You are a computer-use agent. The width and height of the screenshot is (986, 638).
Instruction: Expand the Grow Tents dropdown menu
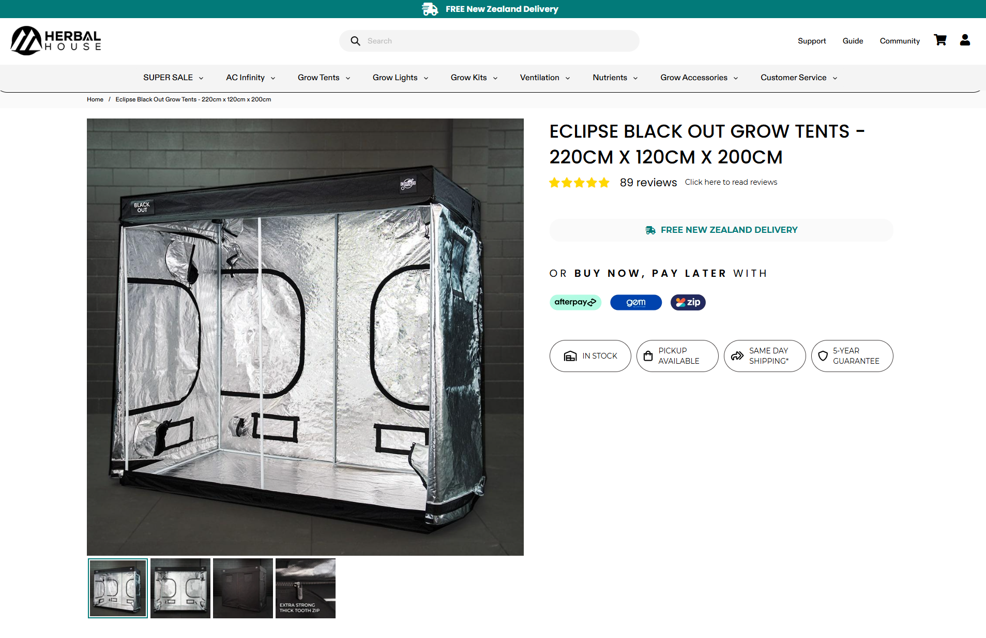click(324, 78)
